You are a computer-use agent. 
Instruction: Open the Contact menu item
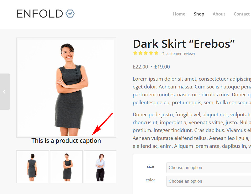coord(242,14)
